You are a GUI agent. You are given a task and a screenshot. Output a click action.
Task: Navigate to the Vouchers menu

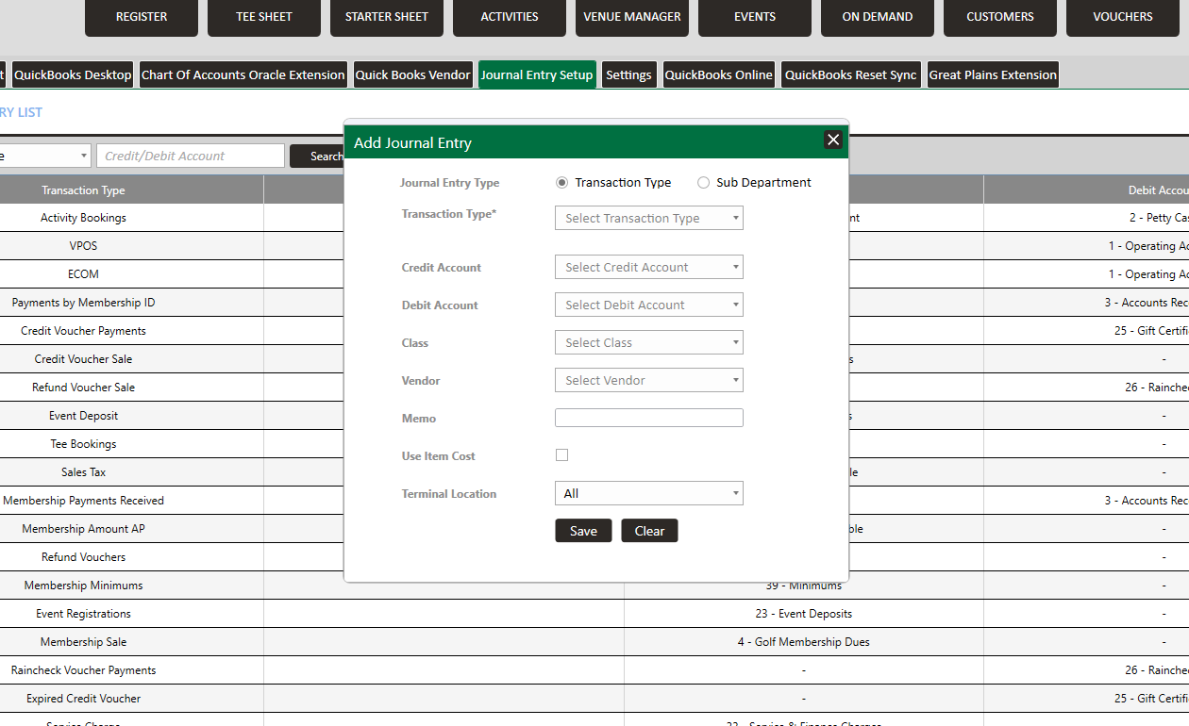point(1123,17)
